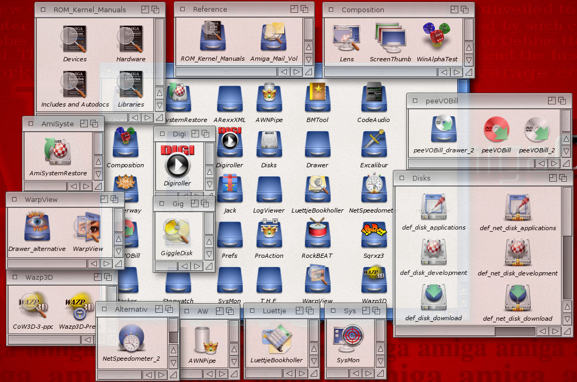Image resolution: width=577 pixels, height=382 pixels.
Task: Click scroll-left arrow in peeVOBill window
Action: point(541,163)
